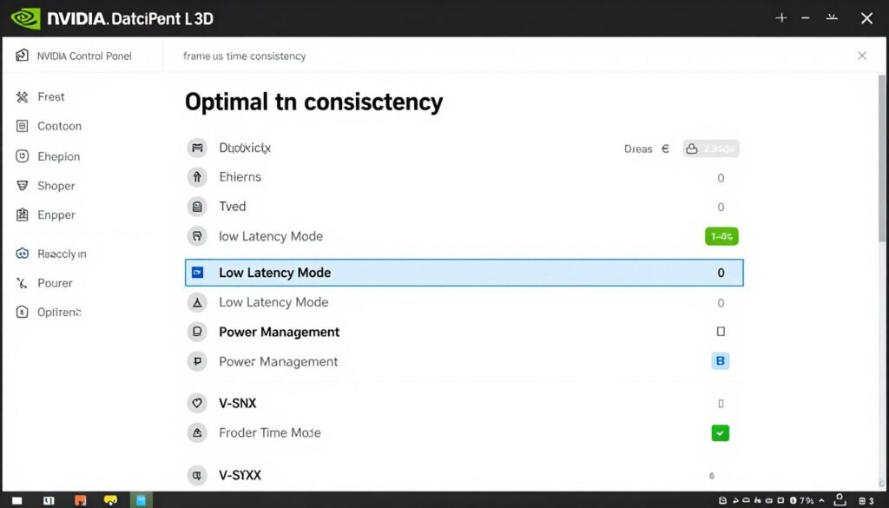The width and height of the screenshot is (889, 508).
Task: Expand the low Latency Mode green value badge
Action: click(x=720, y=235)
